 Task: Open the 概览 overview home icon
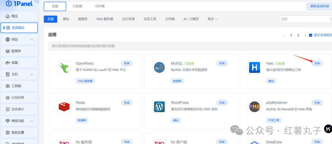[x=8, y=16]
